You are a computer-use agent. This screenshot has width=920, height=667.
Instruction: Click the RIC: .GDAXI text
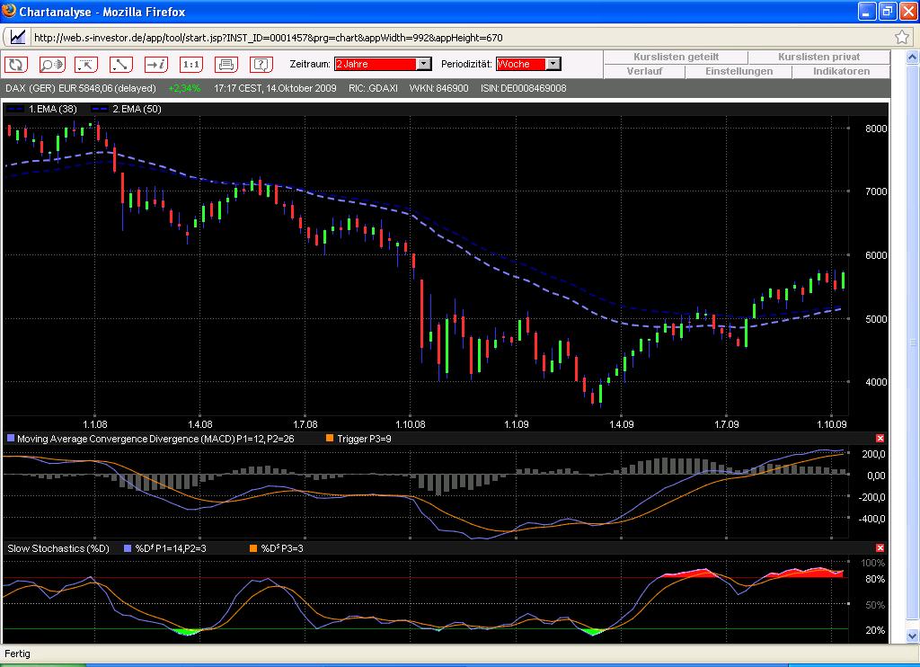[x=373, y=89]
